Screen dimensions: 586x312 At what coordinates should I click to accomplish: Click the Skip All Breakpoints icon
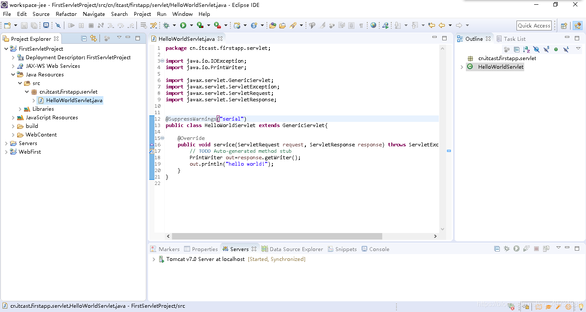(x=58, y=25)
